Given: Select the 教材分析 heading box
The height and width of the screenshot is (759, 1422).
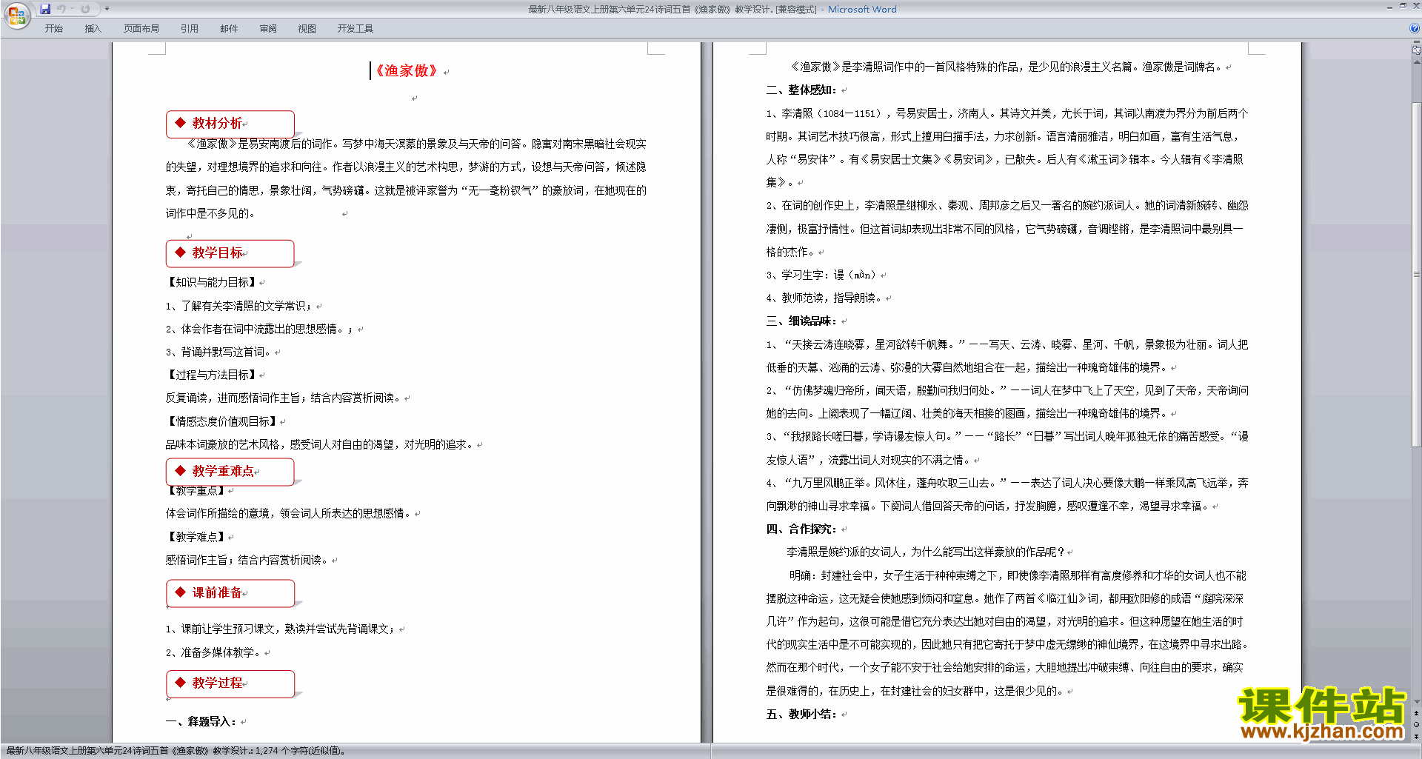Looking at the screenshot, I should click(x=230, y=124).
